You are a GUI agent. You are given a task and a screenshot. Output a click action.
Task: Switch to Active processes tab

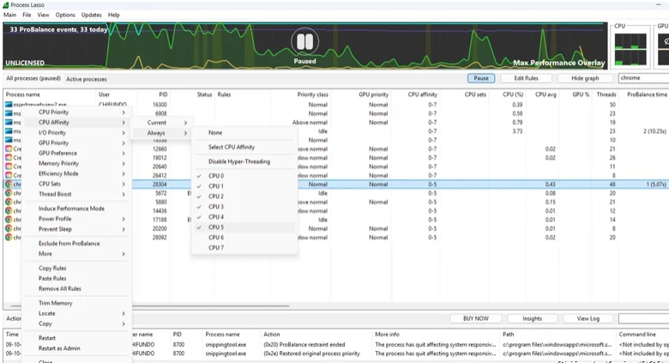[x=86, y=79]
